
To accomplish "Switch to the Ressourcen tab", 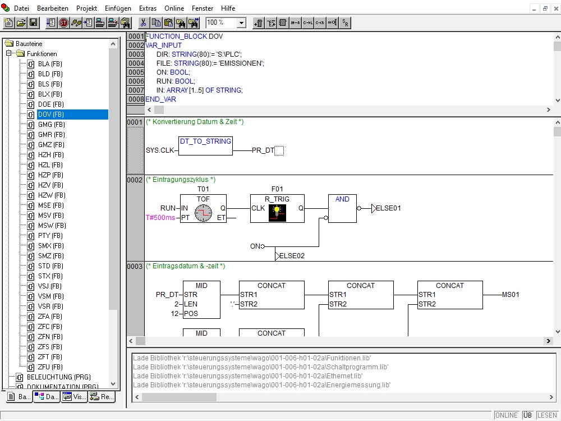I will click(x=102, y=397).
